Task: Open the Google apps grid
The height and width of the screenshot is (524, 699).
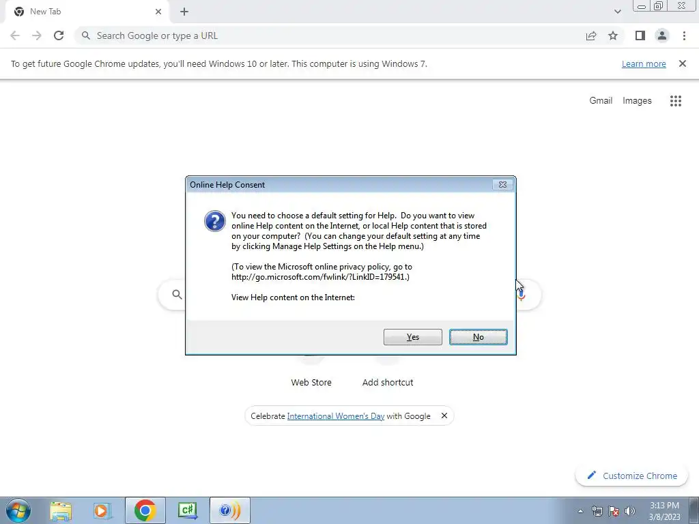Action: pyautogui.click(x=675, y=101)
